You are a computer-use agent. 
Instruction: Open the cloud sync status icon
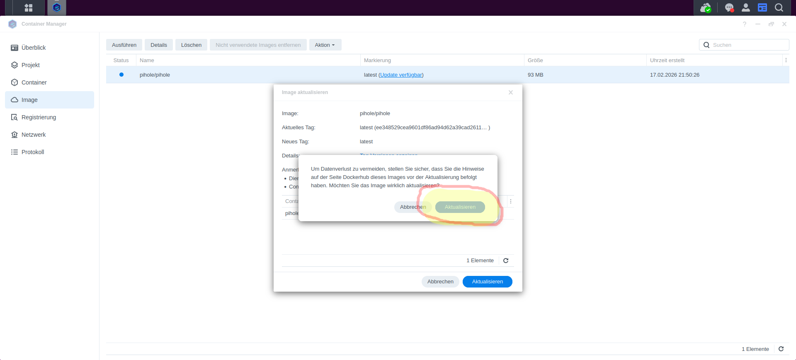[x=705, y=7]
